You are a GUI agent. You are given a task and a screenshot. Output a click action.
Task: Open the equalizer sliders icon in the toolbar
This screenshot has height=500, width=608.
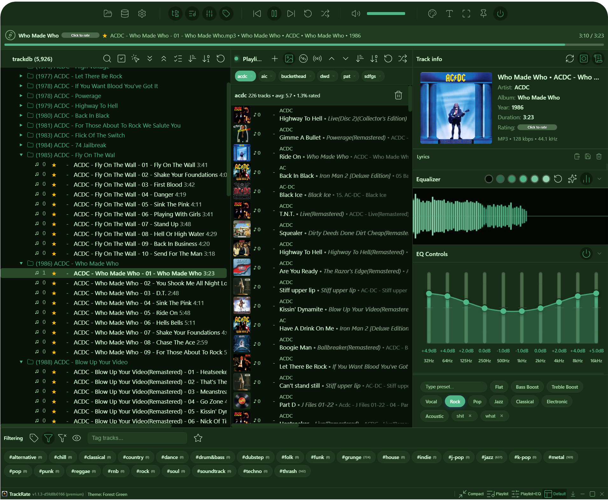point(209,13)
